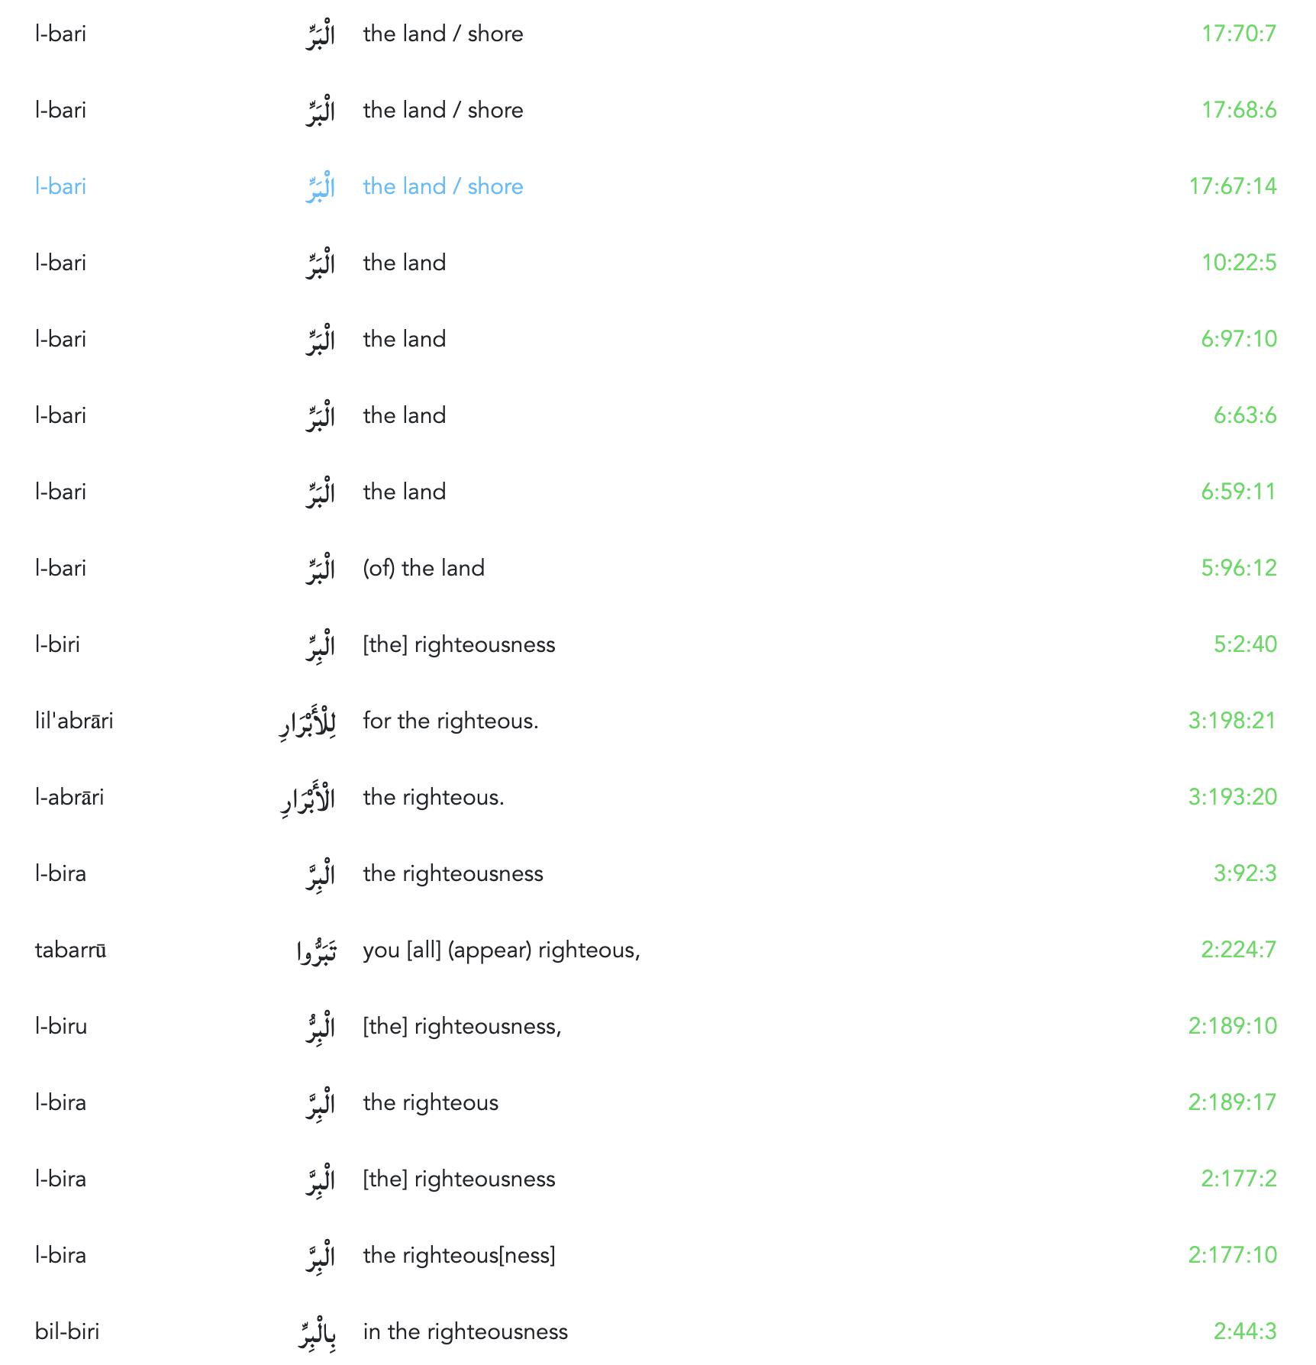Viewport: 1316px width, 1365px height.
Task: Follow the 6:97:10 reference link
Action: point(1238,339)
